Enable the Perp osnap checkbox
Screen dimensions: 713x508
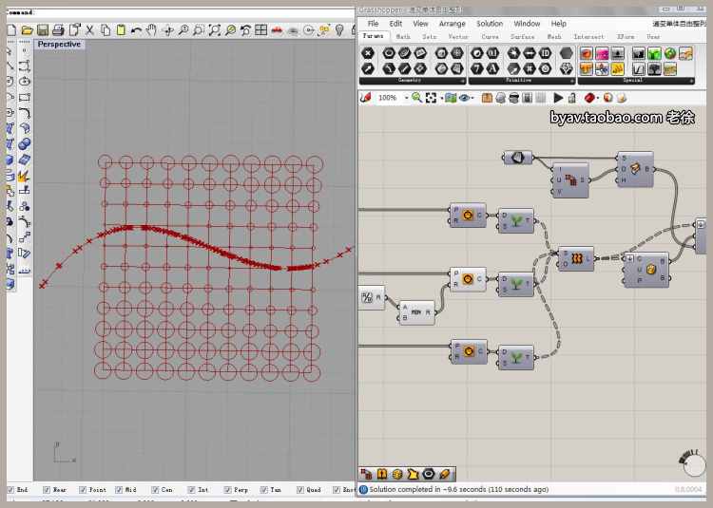[x=226, y=490]
